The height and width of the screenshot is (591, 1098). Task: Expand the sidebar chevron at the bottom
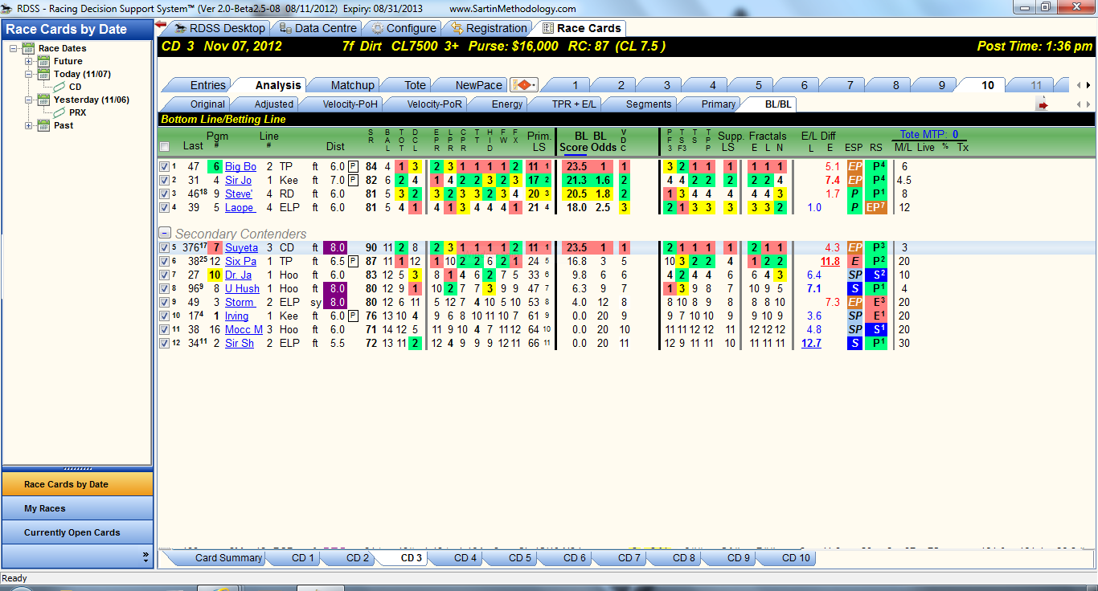[145, 556]
